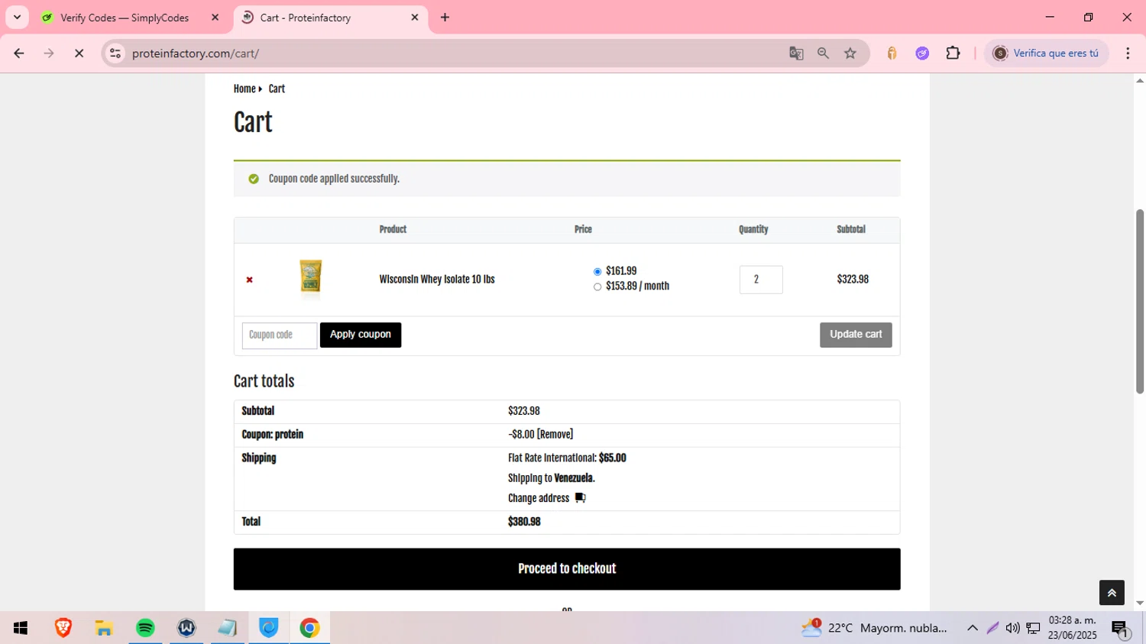Open the weather widget showing 22°C

coord(873,628)
